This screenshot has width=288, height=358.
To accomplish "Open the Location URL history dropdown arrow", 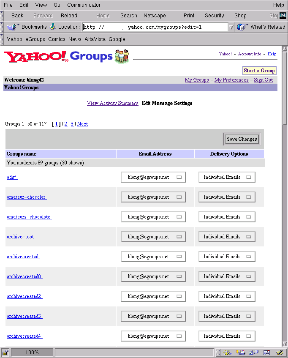I will coord(231,27).
